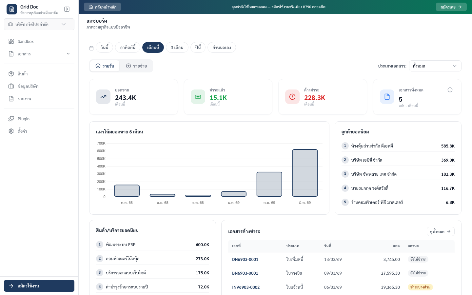Select สินค้า in the sidebar

tap(23, 74)
